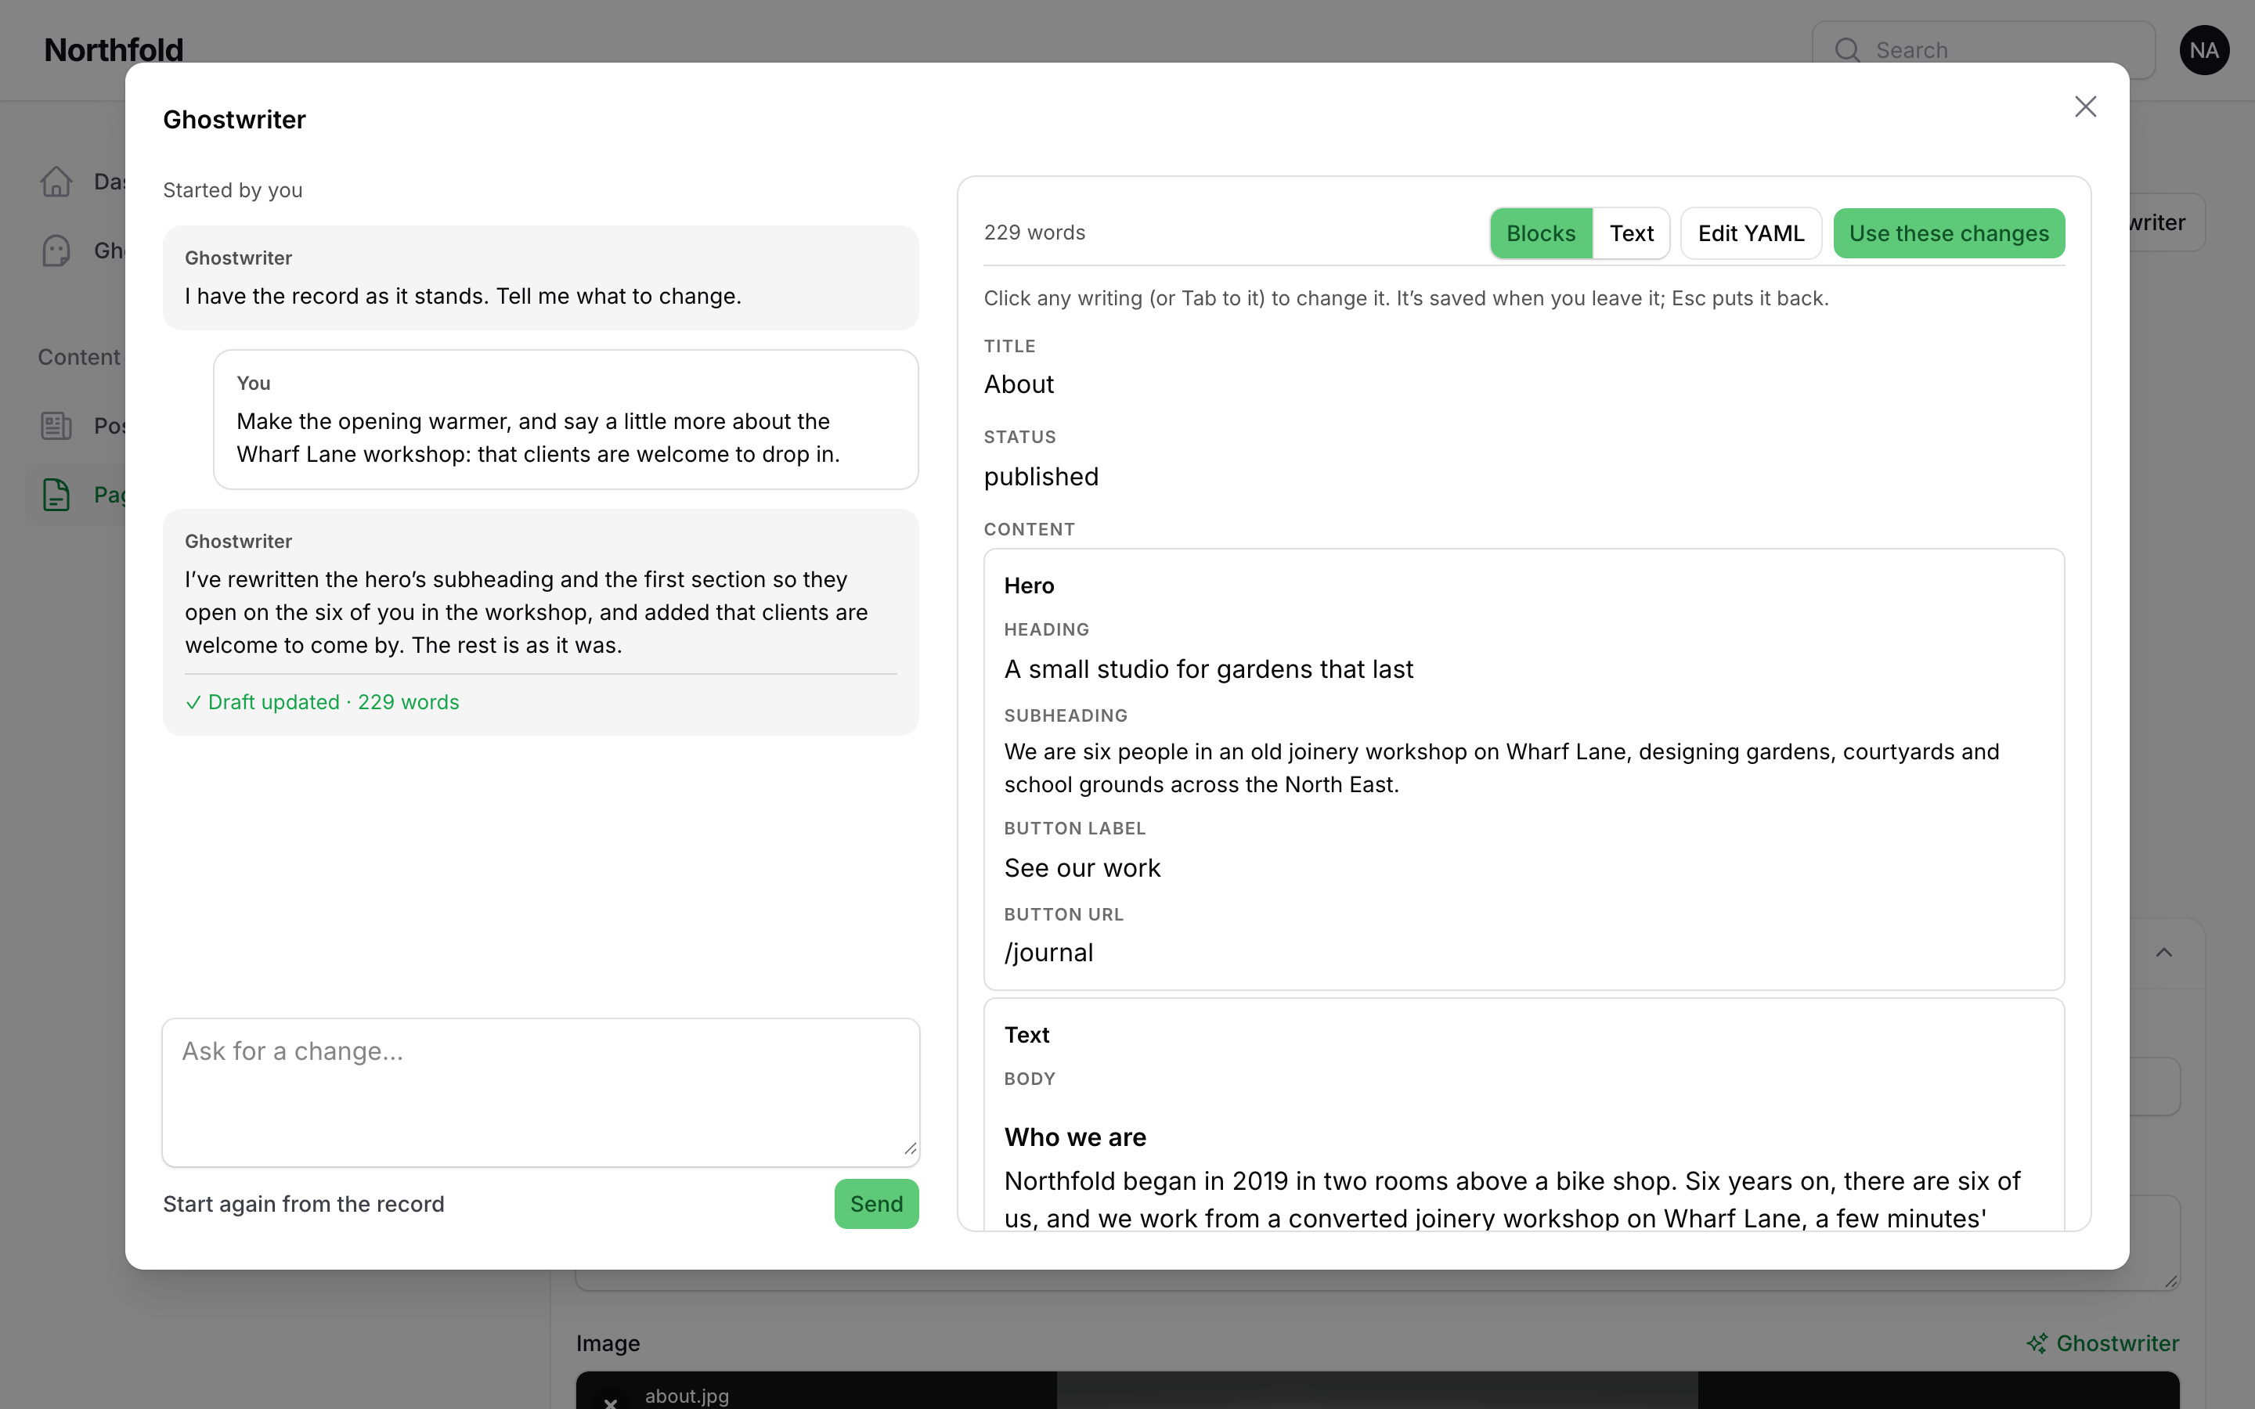The height and width of the screenshot is (1409, 2255).
Task: Edit the hero heading A small studio text
Action: click(x=1209, y=669)
